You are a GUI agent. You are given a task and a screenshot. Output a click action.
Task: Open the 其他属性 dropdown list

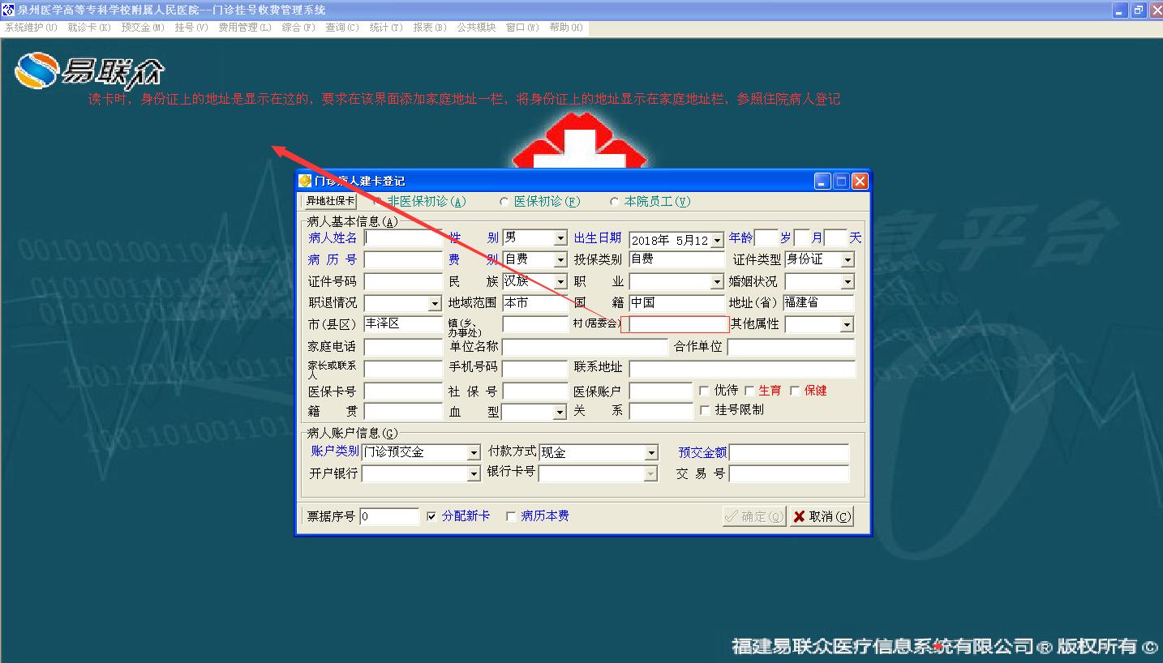point(848,324)
